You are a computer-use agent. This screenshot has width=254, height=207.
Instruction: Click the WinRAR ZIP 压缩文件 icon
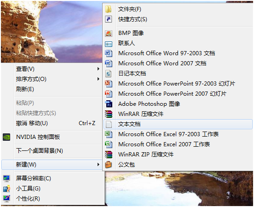(109, 155)
